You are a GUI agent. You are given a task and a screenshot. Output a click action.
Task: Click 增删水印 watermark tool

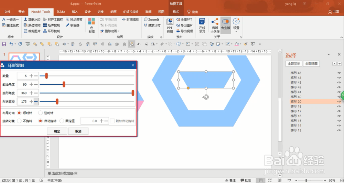pyautogui.click(x=32, y=20)
